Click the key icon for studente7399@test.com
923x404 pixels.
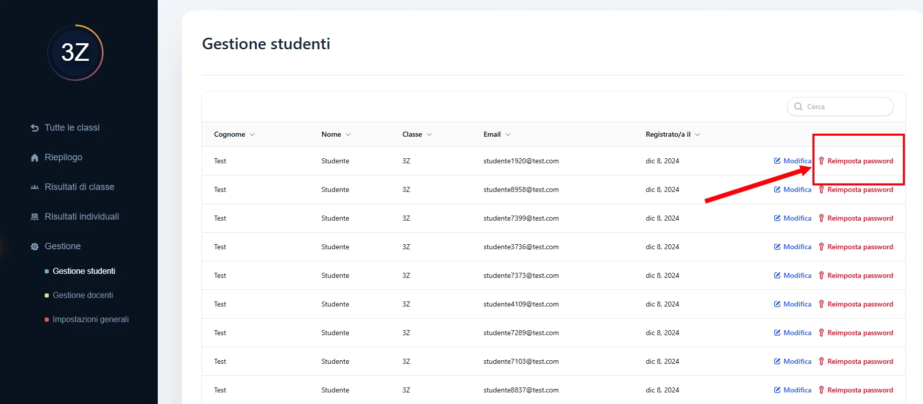[x=822, y=218]
